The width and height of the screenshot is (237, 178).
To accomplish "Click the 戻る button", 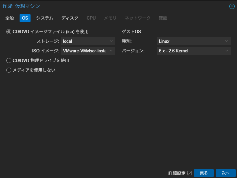I will point(203,173).
